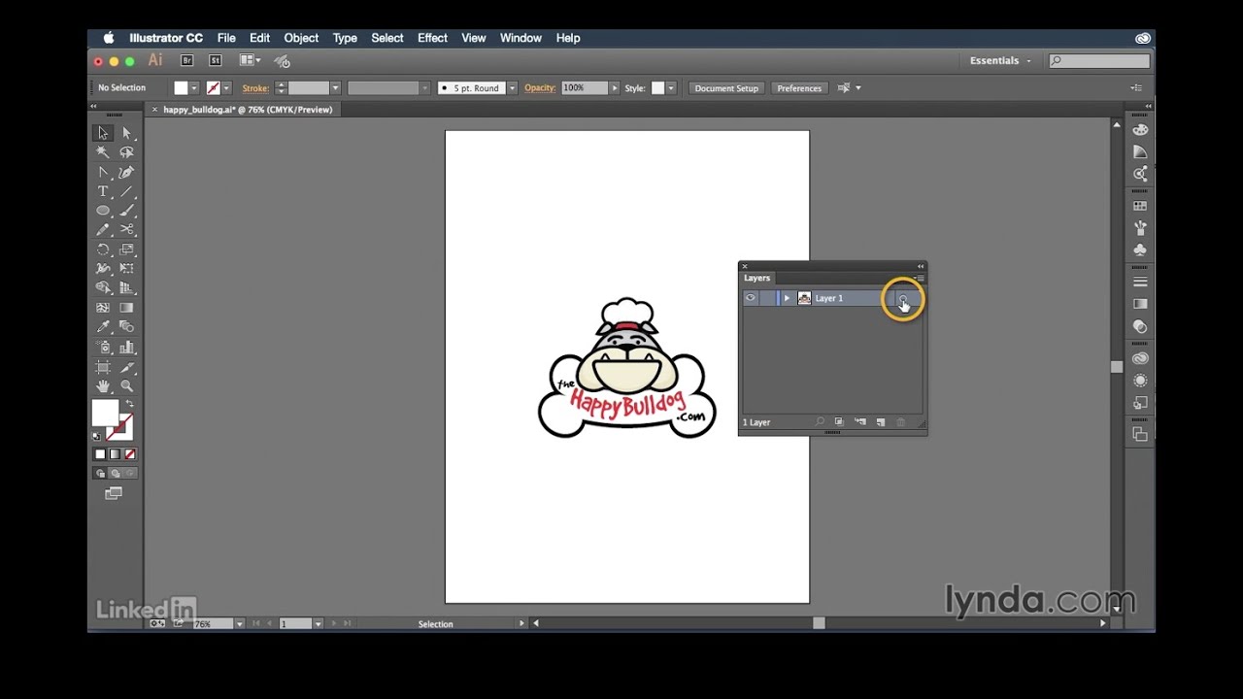Open graphic Style dropdown

pyautogui.click(x=671, y=88)
